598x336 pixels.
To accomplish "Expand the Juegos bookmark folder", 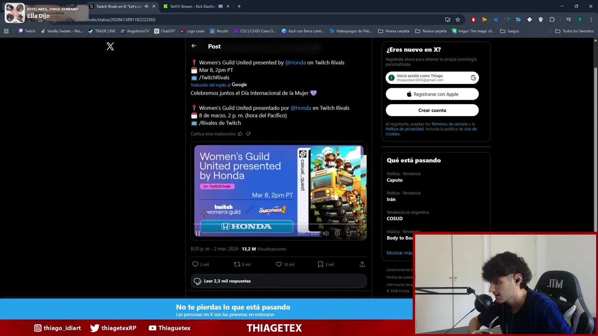I will (x=509, y=31).
